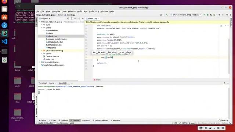Open the Project view selector dropdown

[x=44, y=19]
